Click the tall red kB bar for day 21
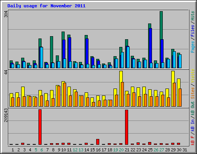The height and width of the screenshot is (154, 197). 127,127
